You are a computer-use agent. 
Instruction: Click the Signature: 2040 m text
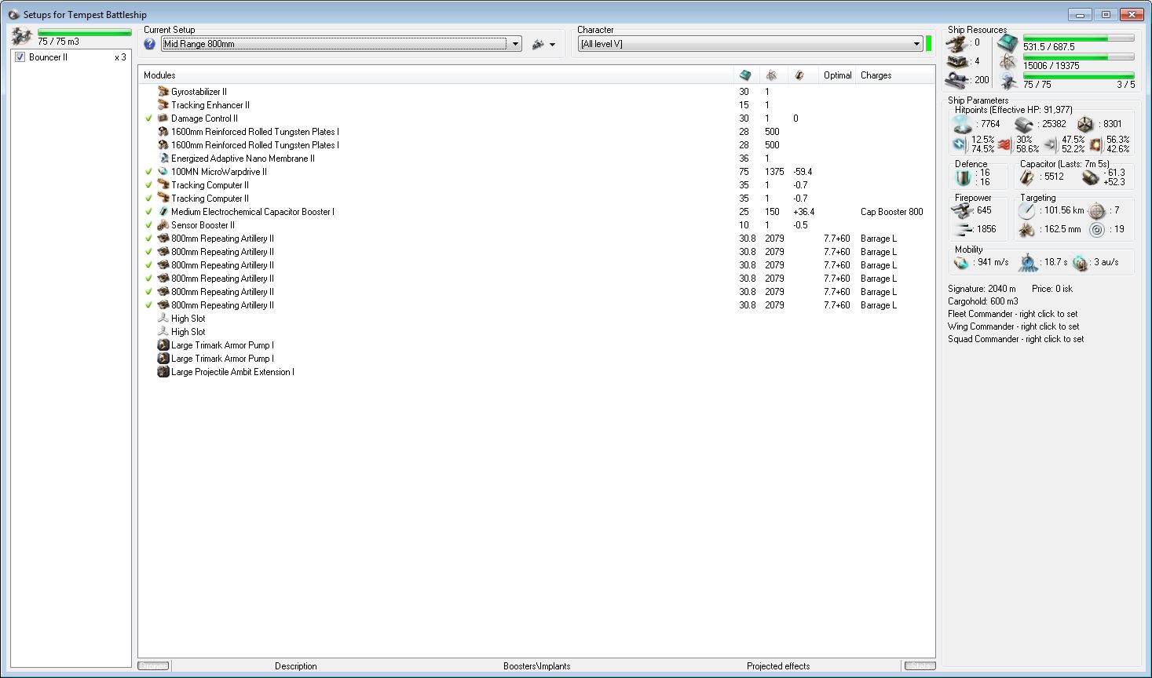(982, 289)
